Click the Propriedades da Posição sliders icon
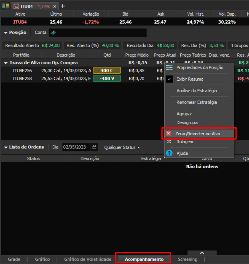 click(169, 68)
